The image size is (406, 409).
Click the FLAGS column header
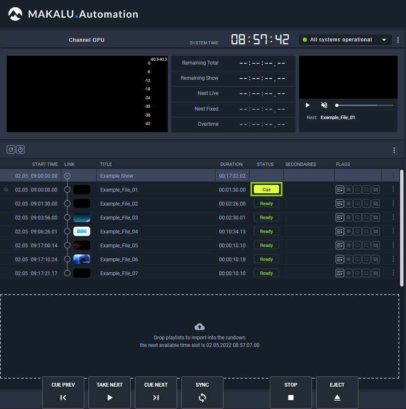click(343, 164)
